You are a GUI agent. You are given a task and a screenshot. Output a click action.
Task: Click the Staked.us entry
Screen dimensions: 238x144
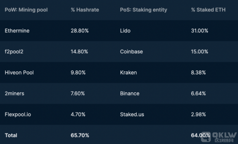(x=132, y=114)
